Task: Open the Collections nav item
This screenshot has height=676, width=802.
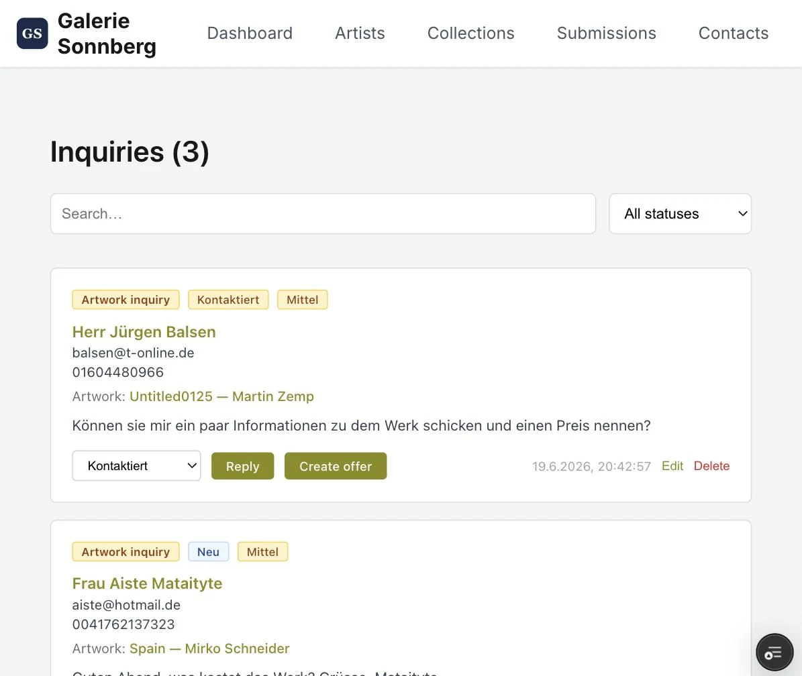Action: (470, 34)
